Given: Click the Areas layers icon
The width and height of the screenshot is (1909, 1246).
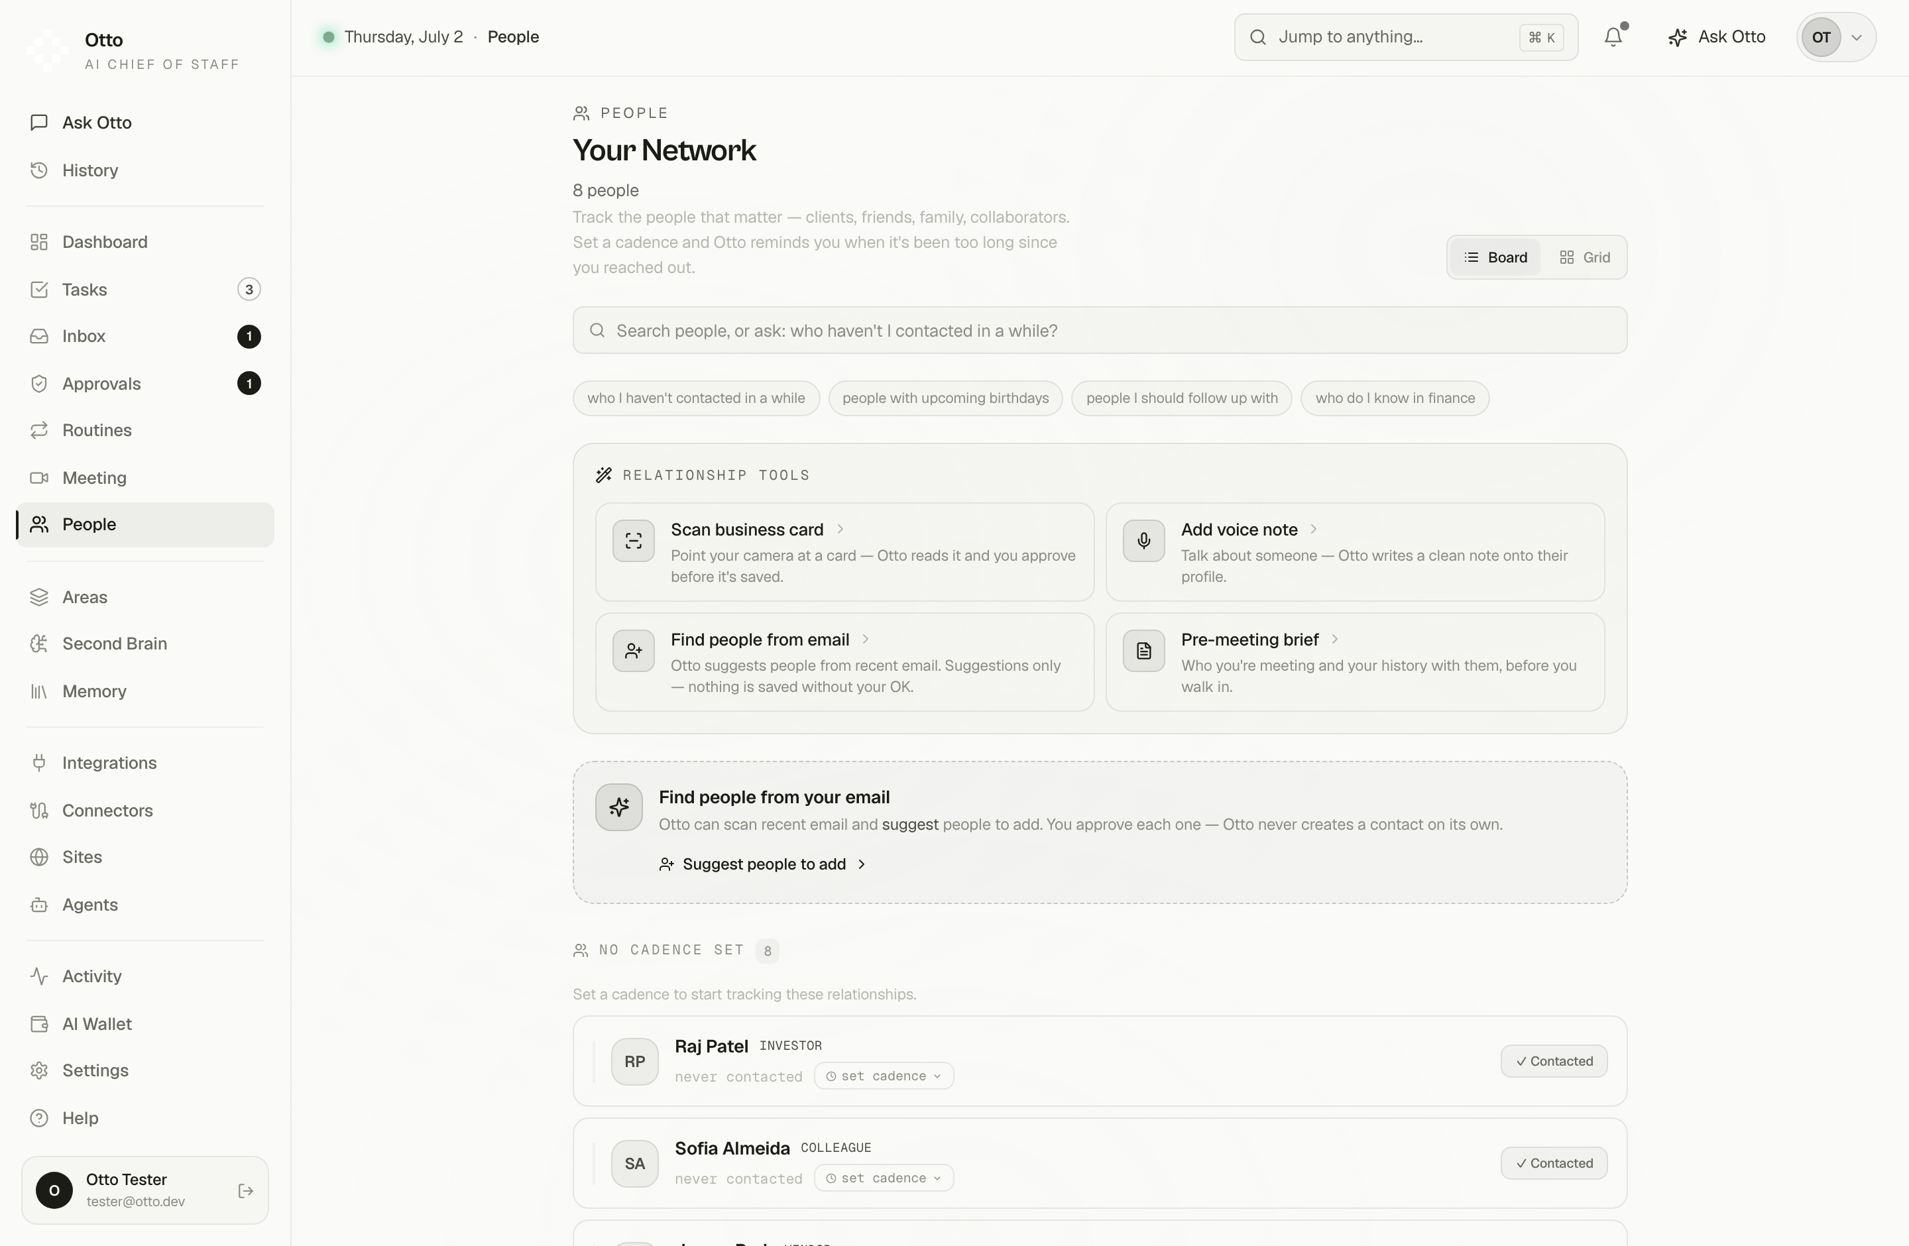Looking at the screenshot, I should point(39,597).
